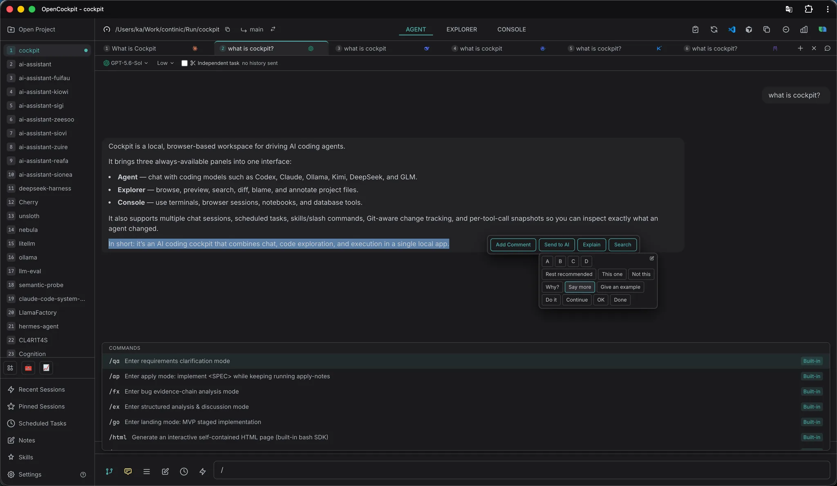Select the /fx bug evidence-chain command

pyautogui.click(x=465, y=391)
